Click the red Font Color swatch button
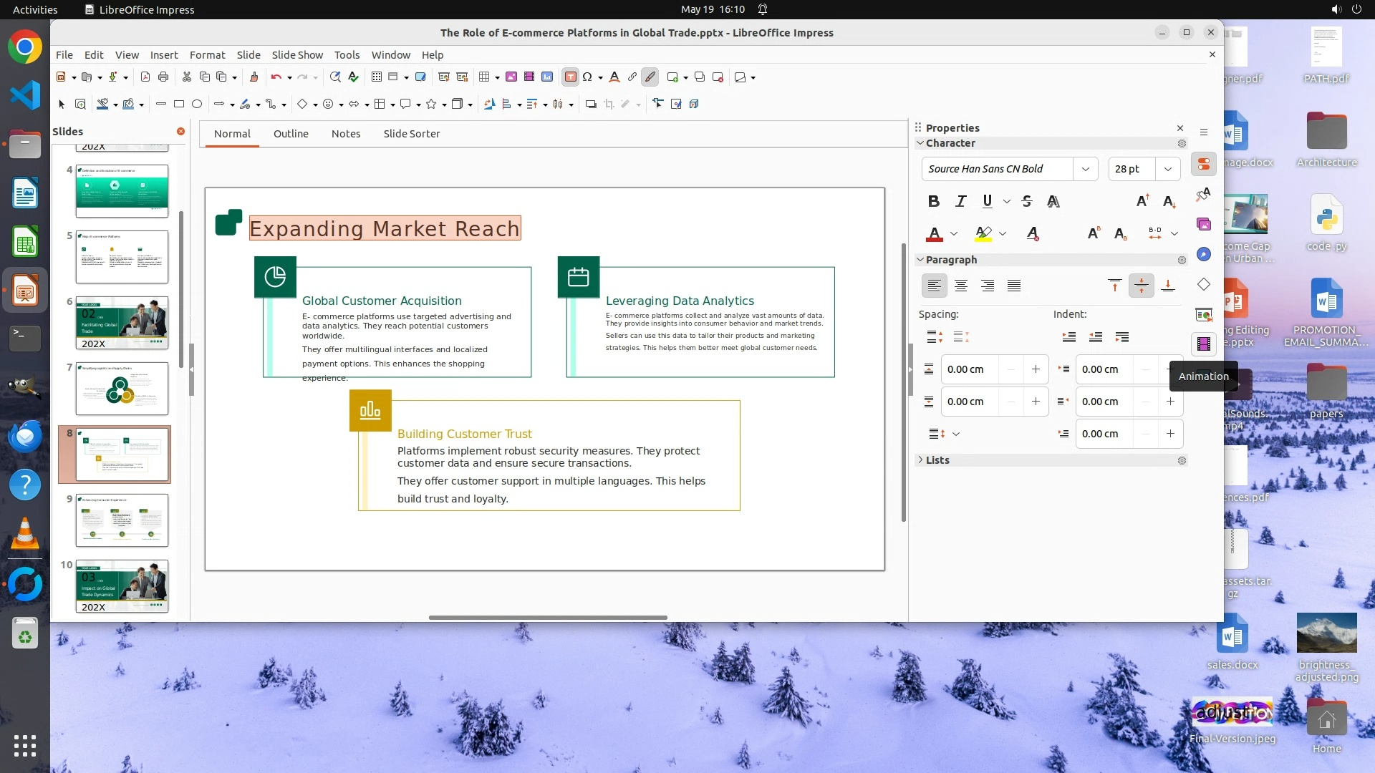The height and width of the screenshot is (773, 1375). (x=934, y=233)
